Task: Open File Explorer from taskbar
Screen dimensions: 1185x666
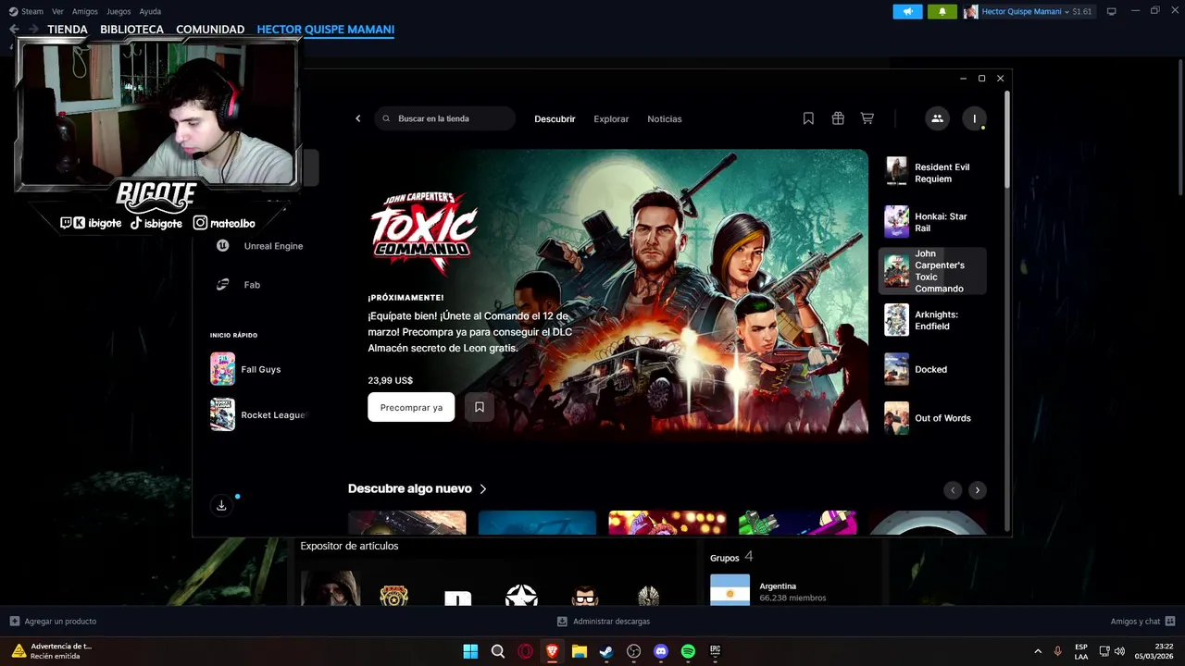Action: click(x=579, y=651)
